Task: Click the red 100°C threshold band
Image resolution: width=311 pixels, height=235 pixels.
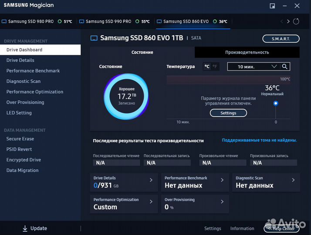Action: (228, 80)
